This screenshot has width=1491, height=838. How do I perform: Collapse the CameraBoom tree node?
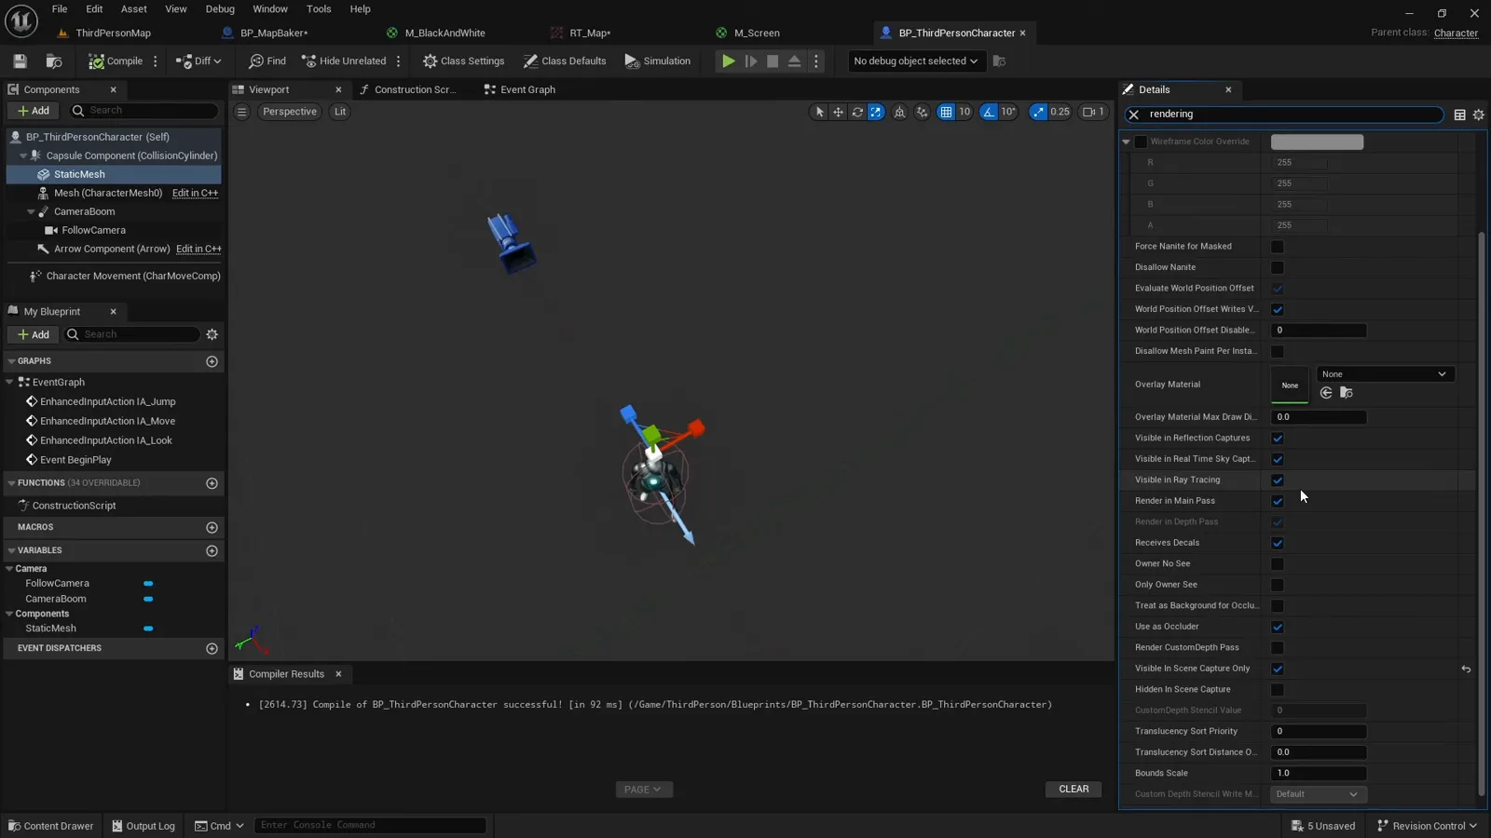[x=31, y=211]
